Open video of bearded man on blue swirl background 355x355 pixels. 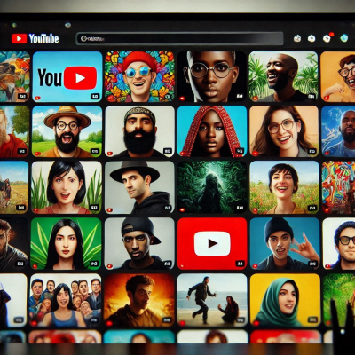(338, 131)
